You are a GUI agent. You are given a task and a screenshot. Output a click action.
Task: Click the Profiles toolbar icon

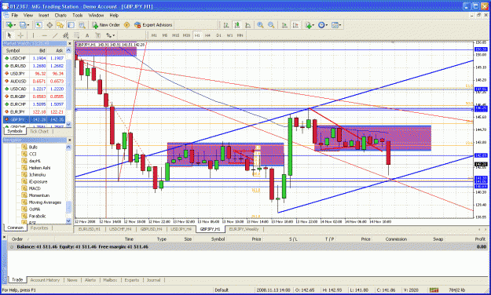point(24,24)
